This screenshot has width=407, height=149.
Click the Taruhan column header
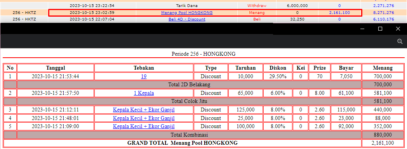click(x=245, y=68)
